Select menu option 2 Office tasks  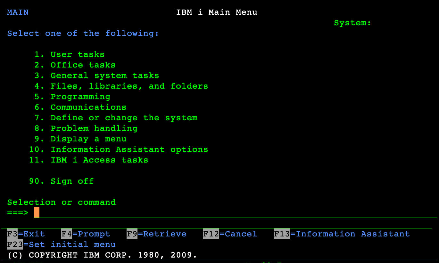(x=75, y=65)
